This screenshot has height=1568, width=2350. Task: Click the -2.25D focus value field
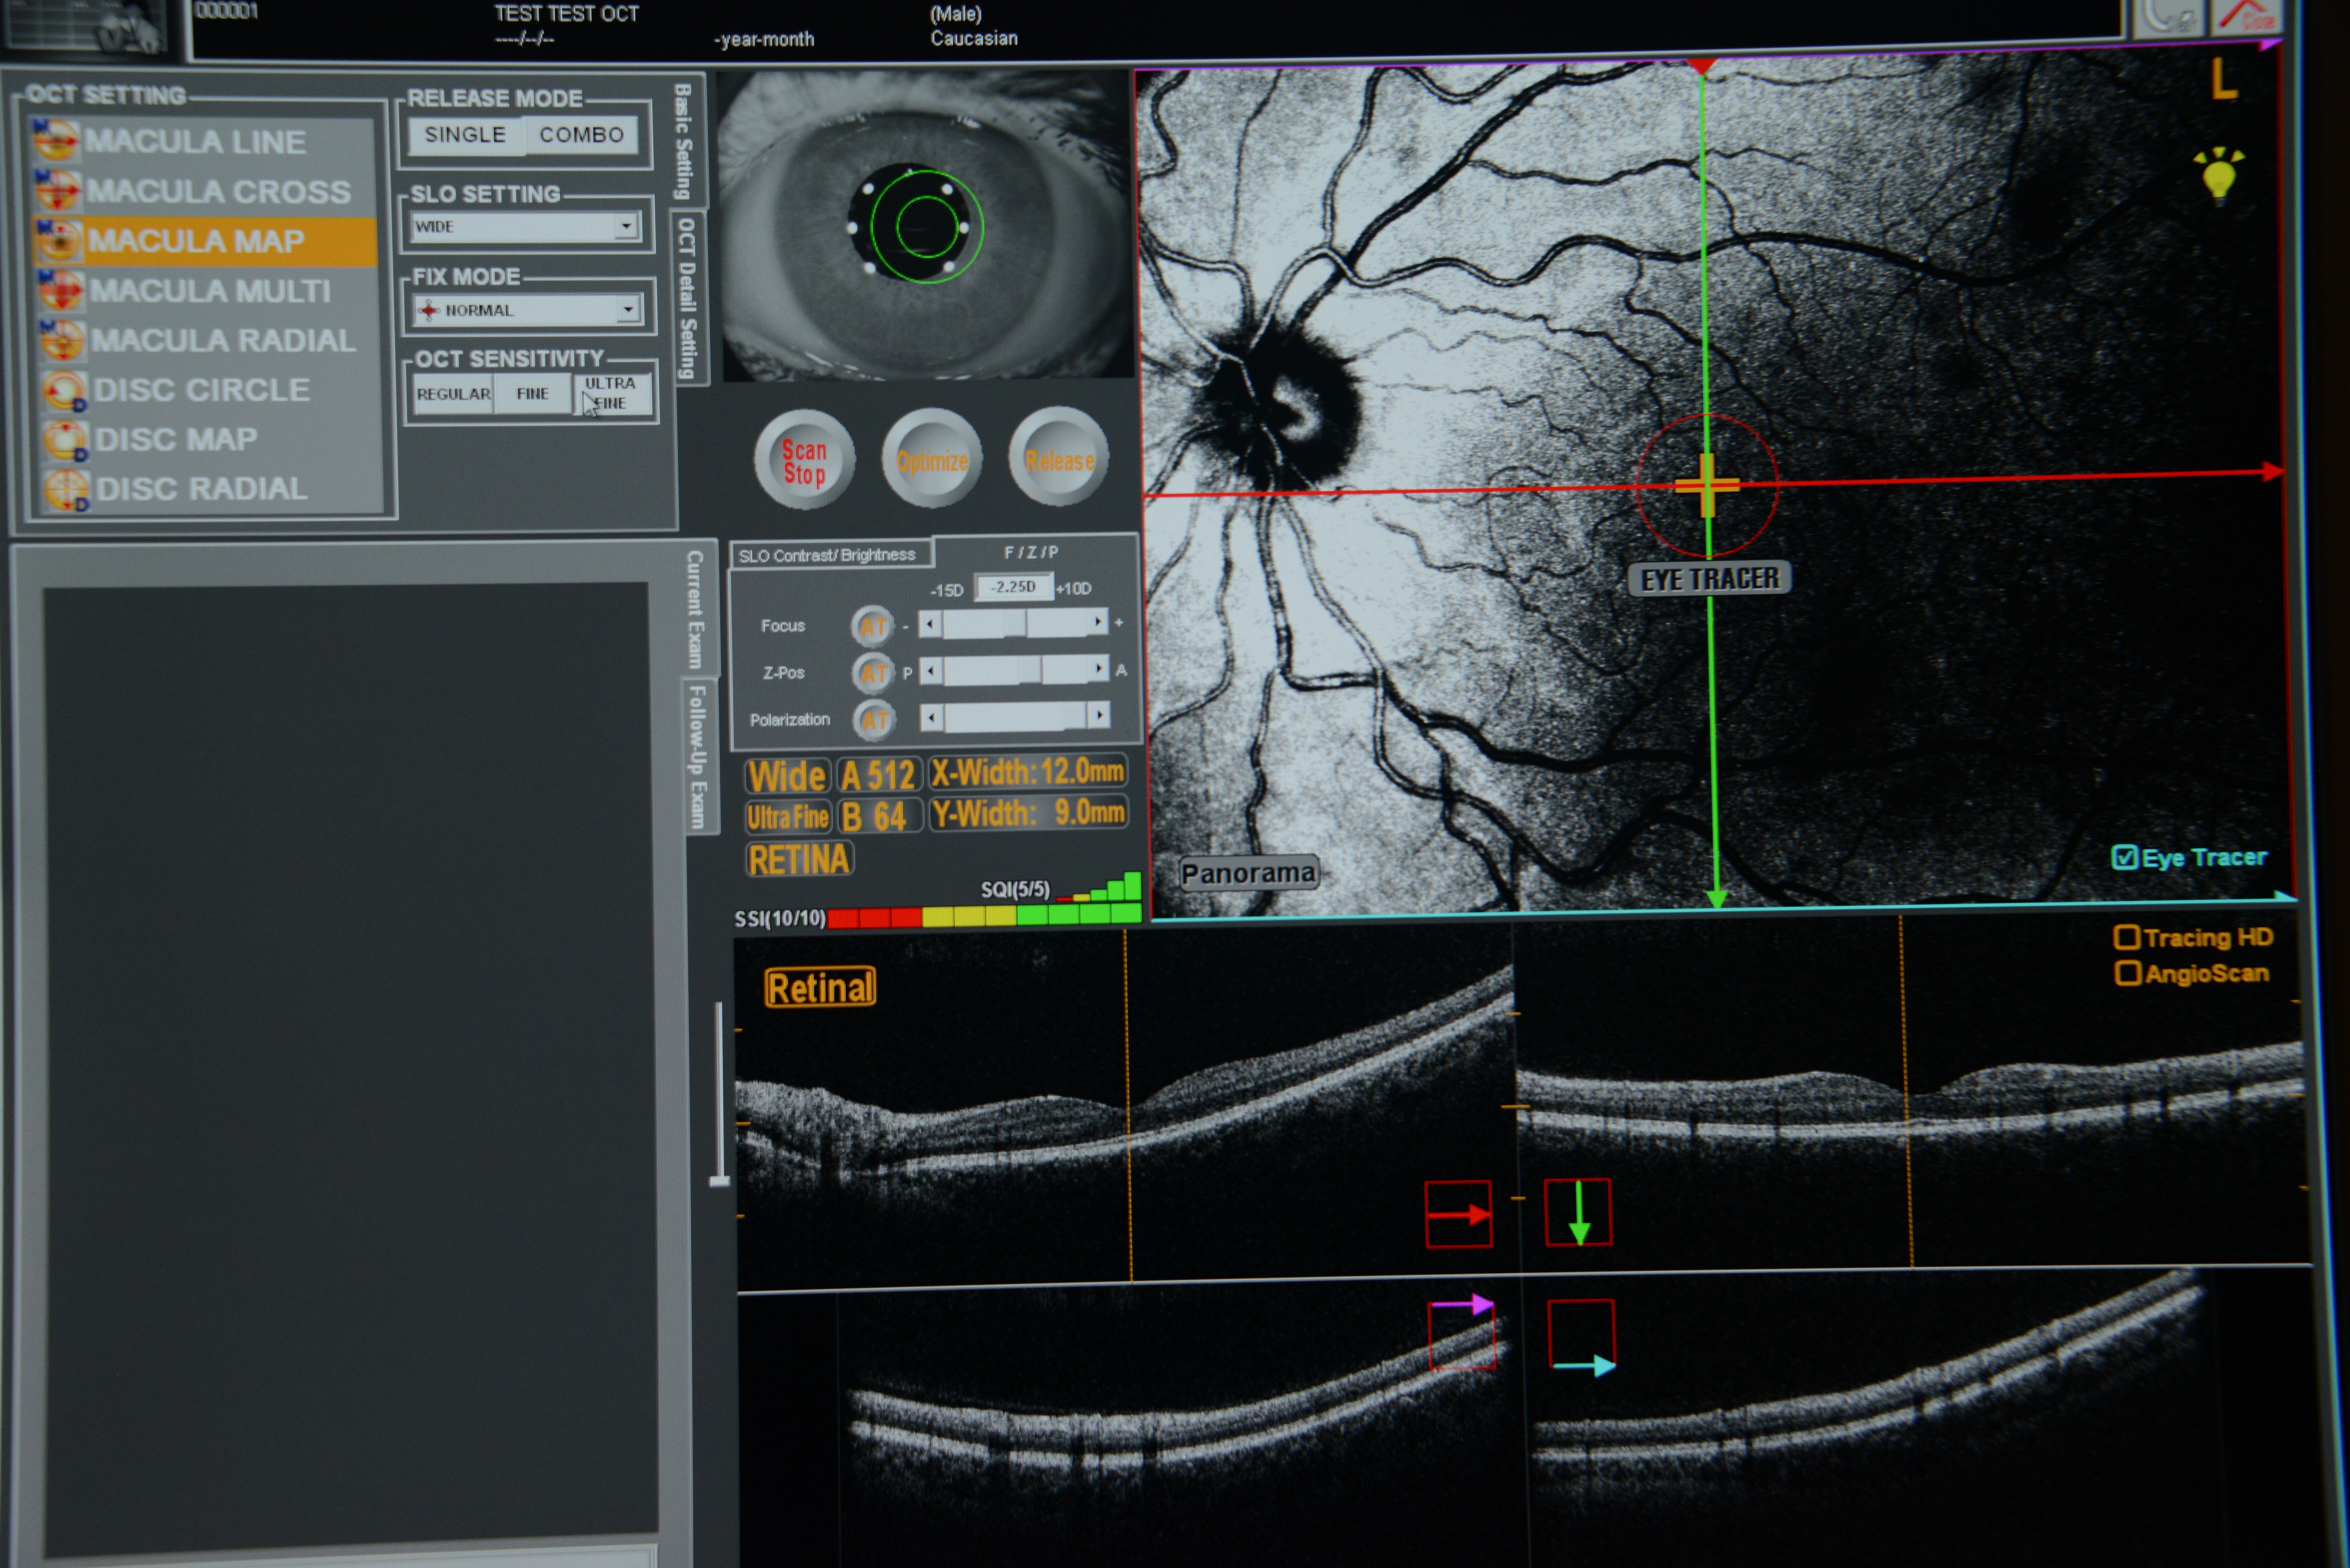(x=1013, y=587)
